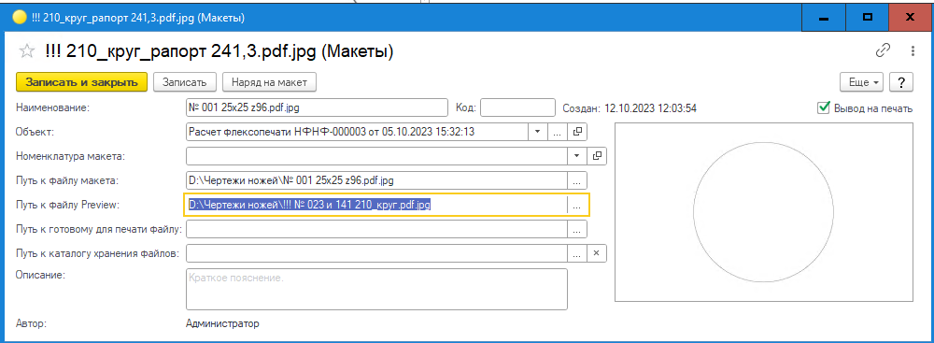The image size is (934, 343).
Task: Focus the Код input field
Action: pos(517,108)
